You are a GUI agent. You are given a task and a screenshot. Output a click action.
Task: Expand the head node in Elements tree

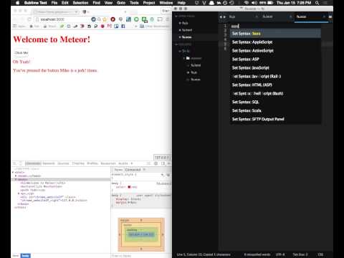[x=16, y=176]
